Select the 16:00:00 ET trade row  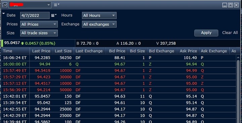[119, 64]
